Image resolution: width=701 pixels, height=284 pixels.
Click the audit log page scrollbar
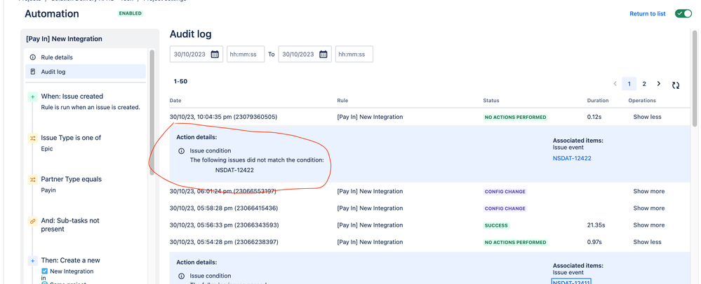tap(694, 78)
